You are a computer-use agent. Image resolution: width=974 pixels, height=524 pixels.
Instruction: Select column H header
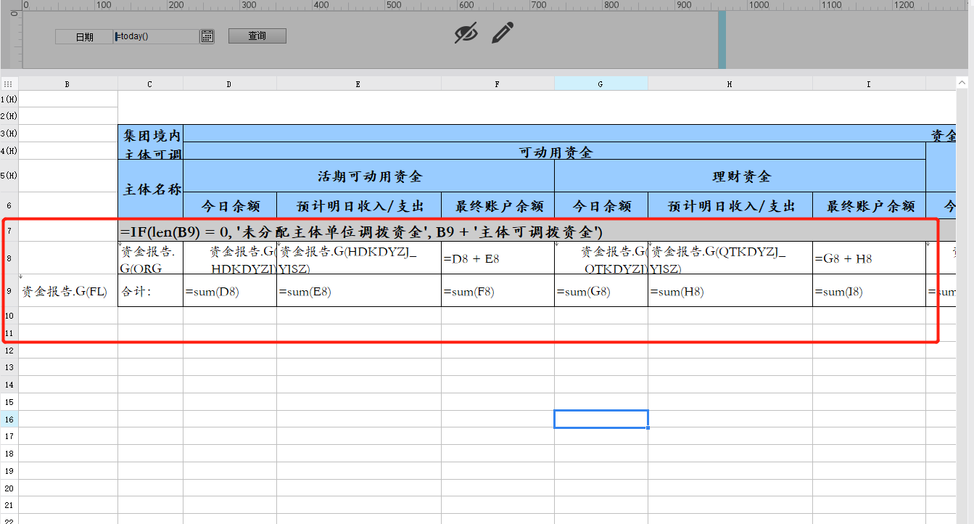click(x=730, y=84)
